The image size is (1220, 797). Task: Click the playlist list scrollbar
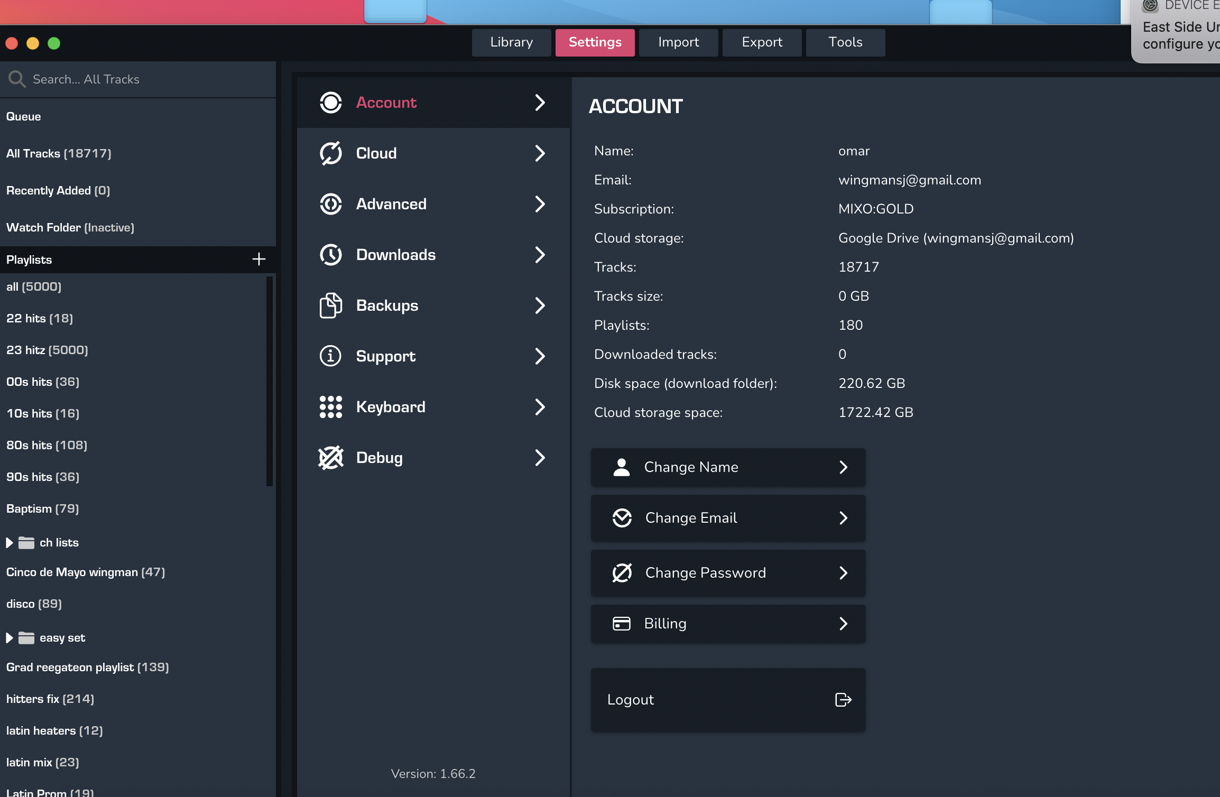click(x=270, y=381)
